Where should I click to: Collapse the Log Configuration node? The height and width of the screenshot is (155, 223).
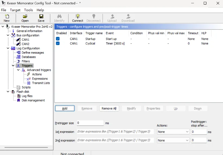tap(8, 48)
